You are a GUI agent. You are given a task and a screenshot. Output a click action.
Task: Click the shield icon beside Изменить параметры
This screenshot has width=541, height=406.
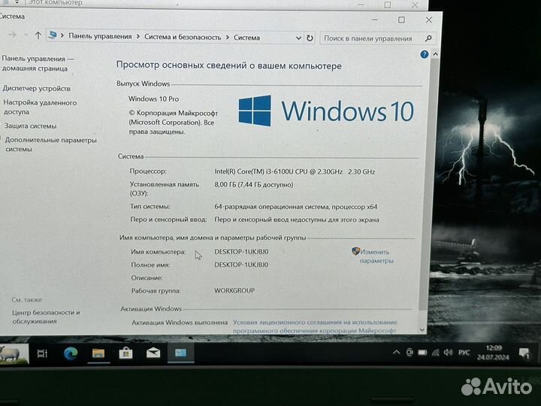coord(355,251)
